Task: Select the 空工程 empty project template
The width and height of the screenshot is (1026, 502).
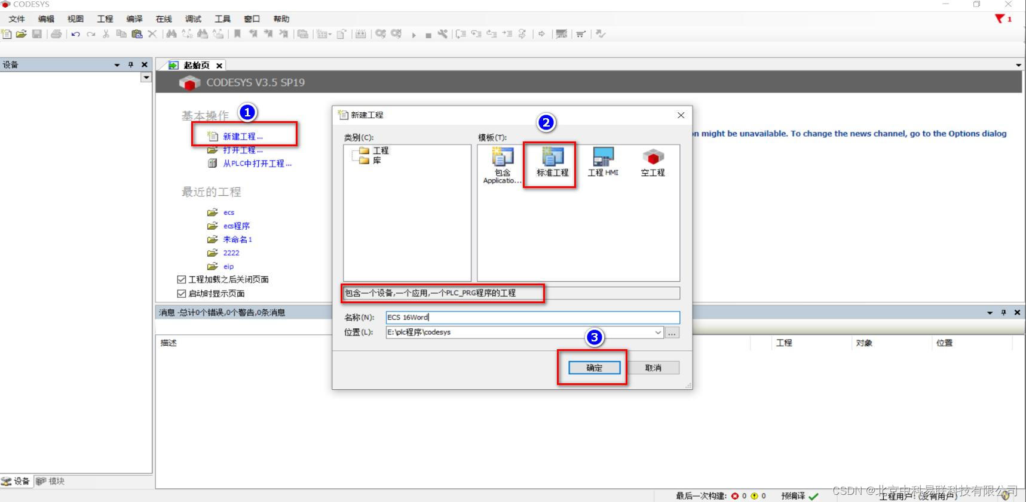Action: point(653,163)
